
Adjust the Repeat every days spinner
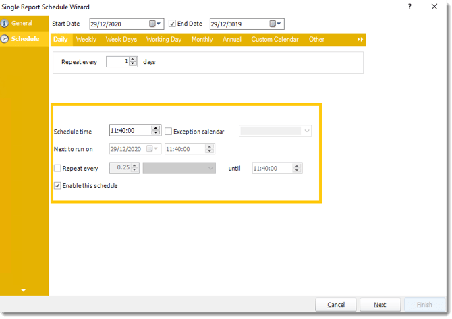pyautogui.click(x=133, y=62)
